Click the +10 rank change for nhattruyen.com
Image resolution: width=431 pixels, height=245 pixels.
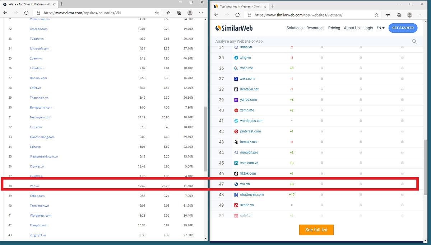pos(292,195)
